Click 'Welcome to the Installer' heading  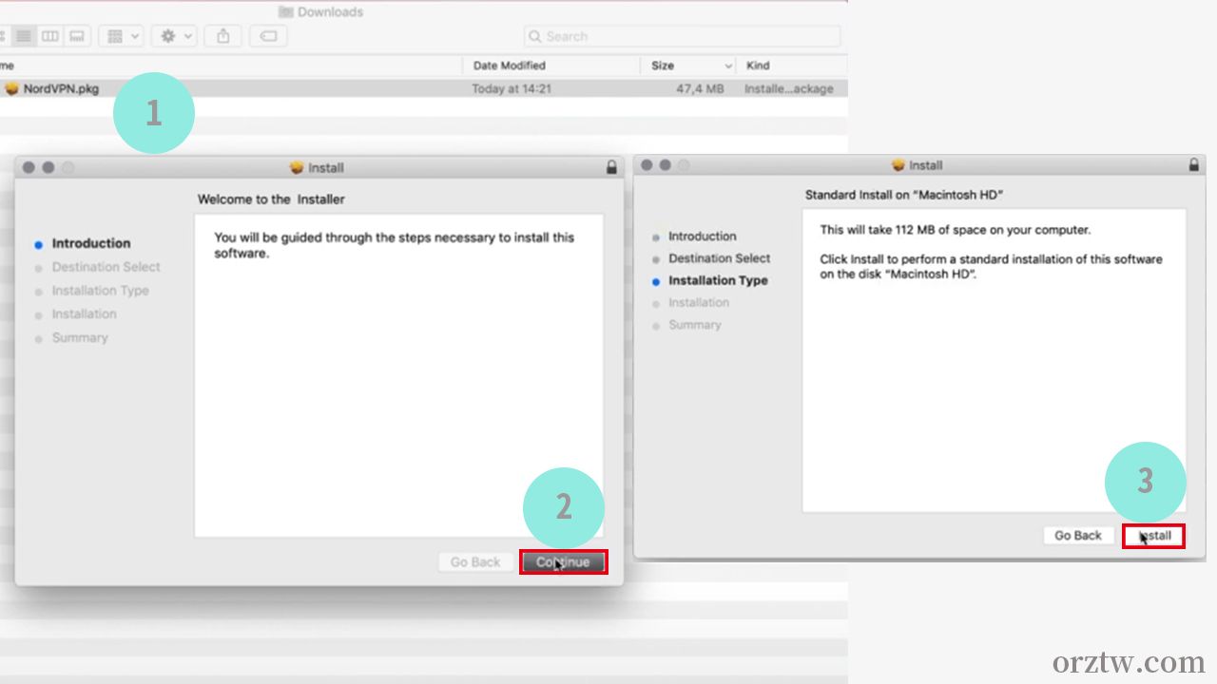coord(271,199)
